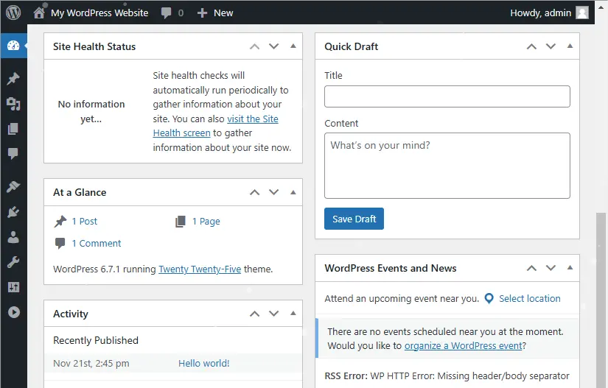Screen dimensions: 608x388
Task: Collapse the Activity panel
Action: 293,313
